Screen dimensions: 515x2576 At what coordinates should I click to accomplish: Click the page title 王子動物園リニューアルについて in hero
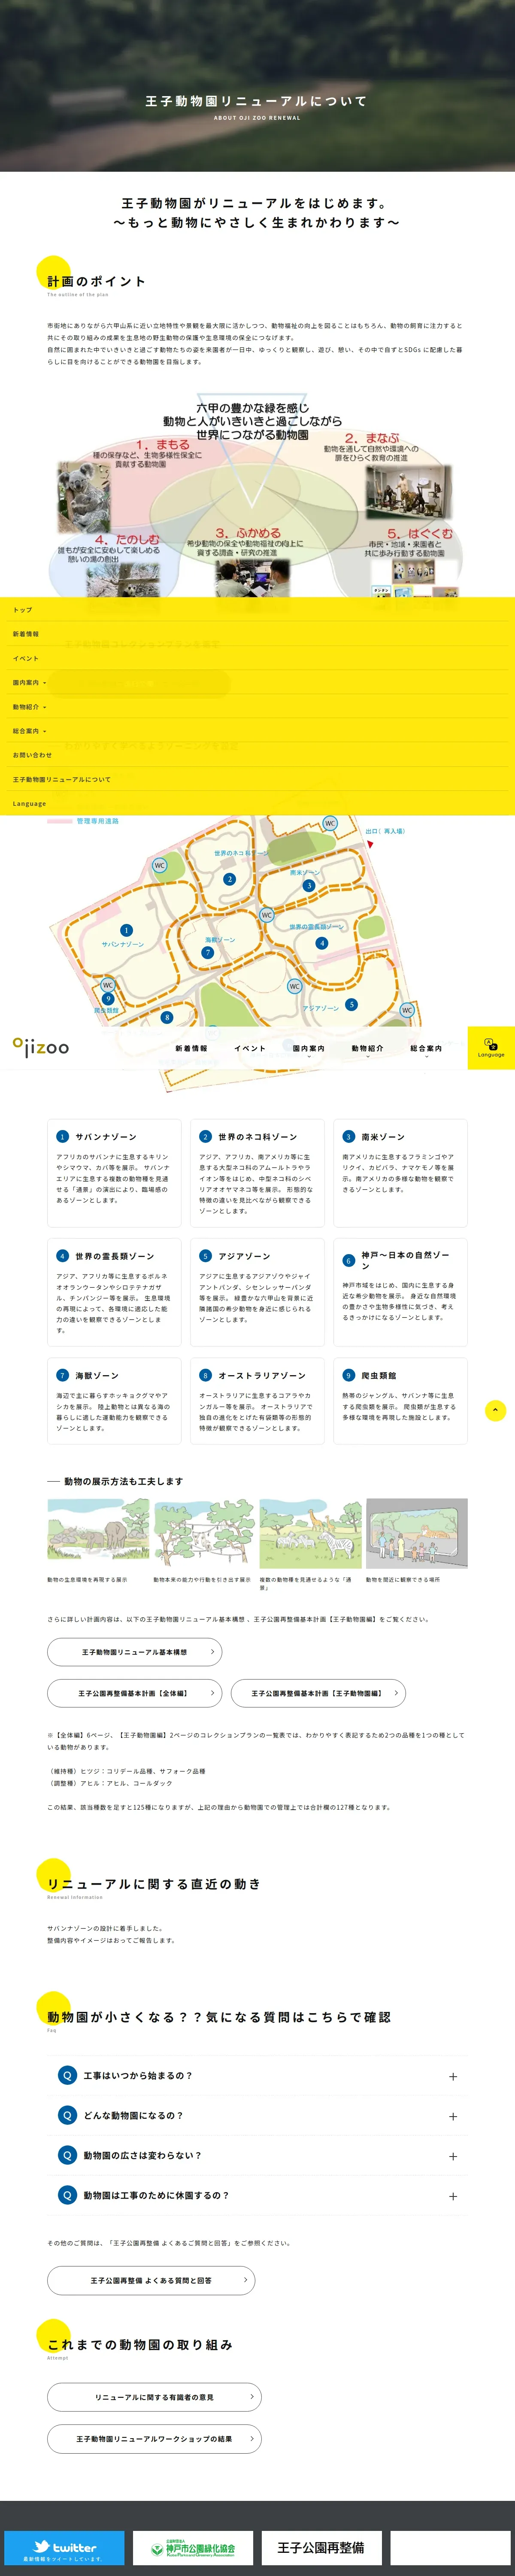coord(257,101)
